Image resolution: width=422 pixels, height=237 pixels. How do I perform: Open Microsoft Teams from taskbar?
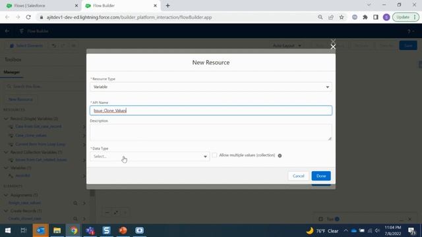coord(90,230)
